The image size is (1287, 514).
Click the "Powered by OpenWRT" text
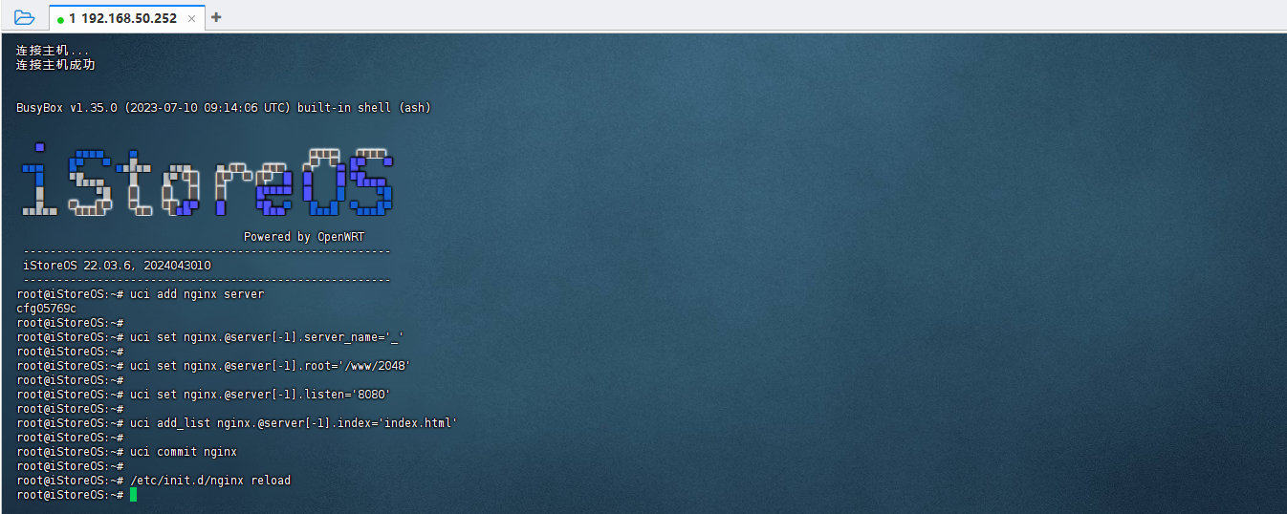coord(304,237)
